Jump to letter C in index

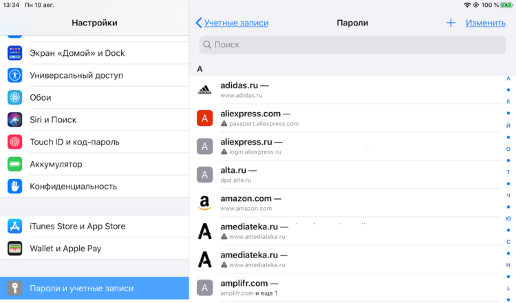pos(508,242)
